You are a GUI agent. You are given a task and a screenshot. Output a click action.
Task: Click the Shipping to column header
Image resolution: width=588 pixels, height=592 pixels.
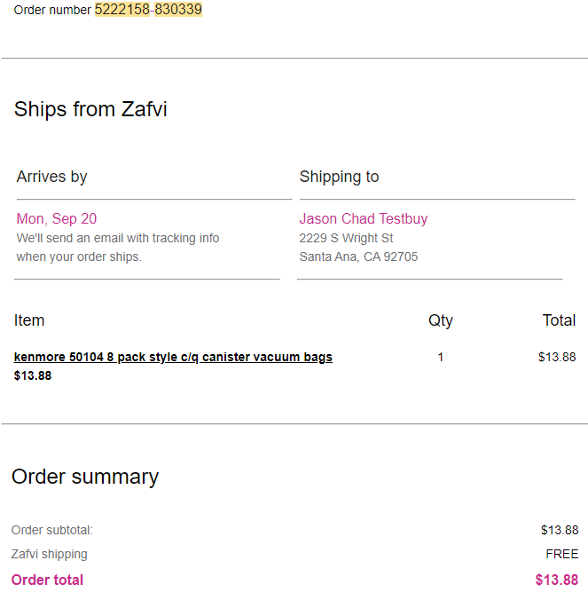[339, 177]
